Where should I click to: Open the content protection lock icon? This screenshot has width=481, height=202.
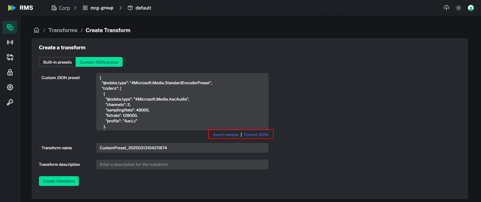click(10, 72)
